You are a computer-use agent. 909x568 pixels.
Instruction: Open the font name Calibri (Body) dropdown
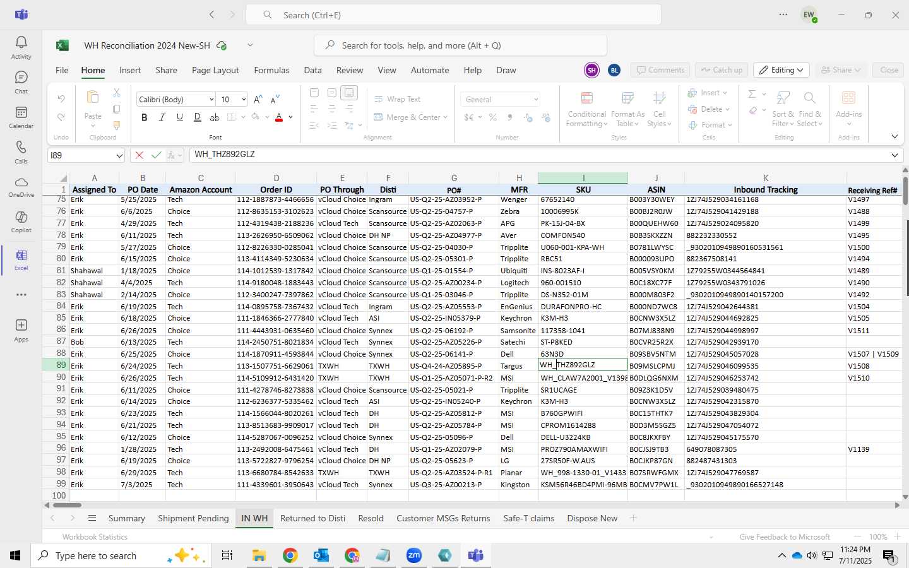(211, 100)
